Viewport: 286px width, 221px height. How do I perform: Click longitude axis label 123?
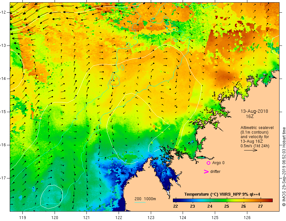(x=151, y=217)
